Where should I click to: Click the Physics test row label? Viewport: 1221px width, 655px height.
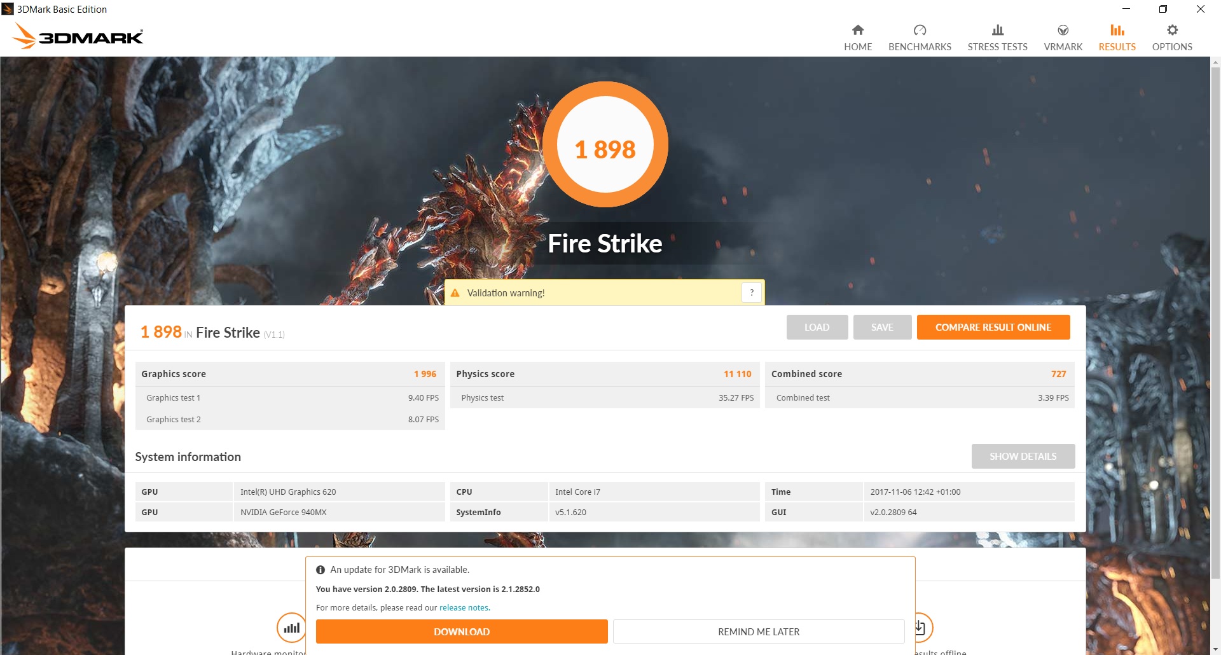point(482,398)
